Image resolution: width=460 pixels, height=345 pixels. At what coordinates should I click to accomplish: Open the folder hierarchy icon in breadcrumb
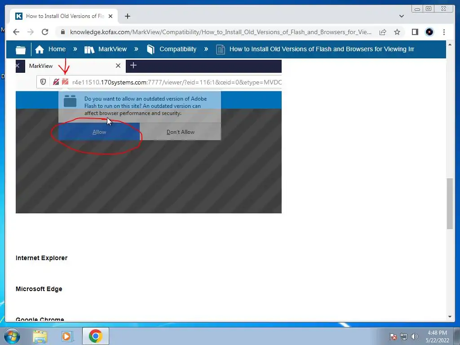click(21, 50)
